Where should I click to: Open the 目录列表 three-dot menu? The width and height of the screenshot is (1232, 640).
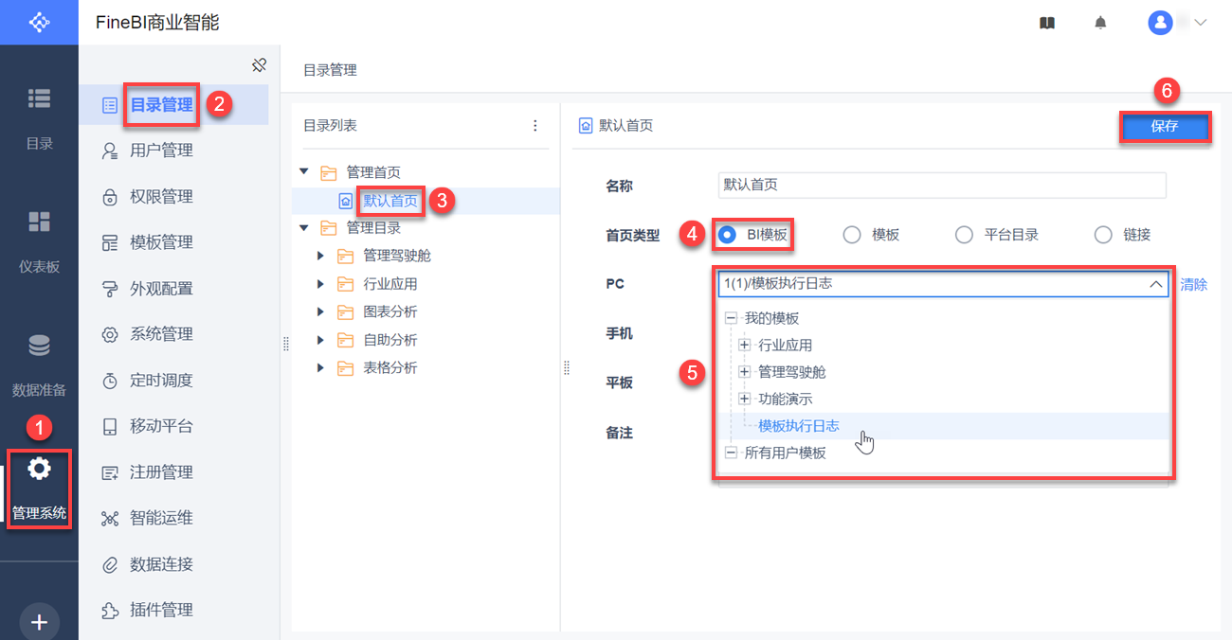click(535, 126)
